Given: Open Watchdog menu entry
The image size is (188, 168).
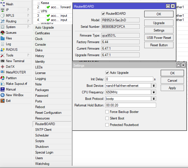Looking at the screenshot, I should click(52, 164).
